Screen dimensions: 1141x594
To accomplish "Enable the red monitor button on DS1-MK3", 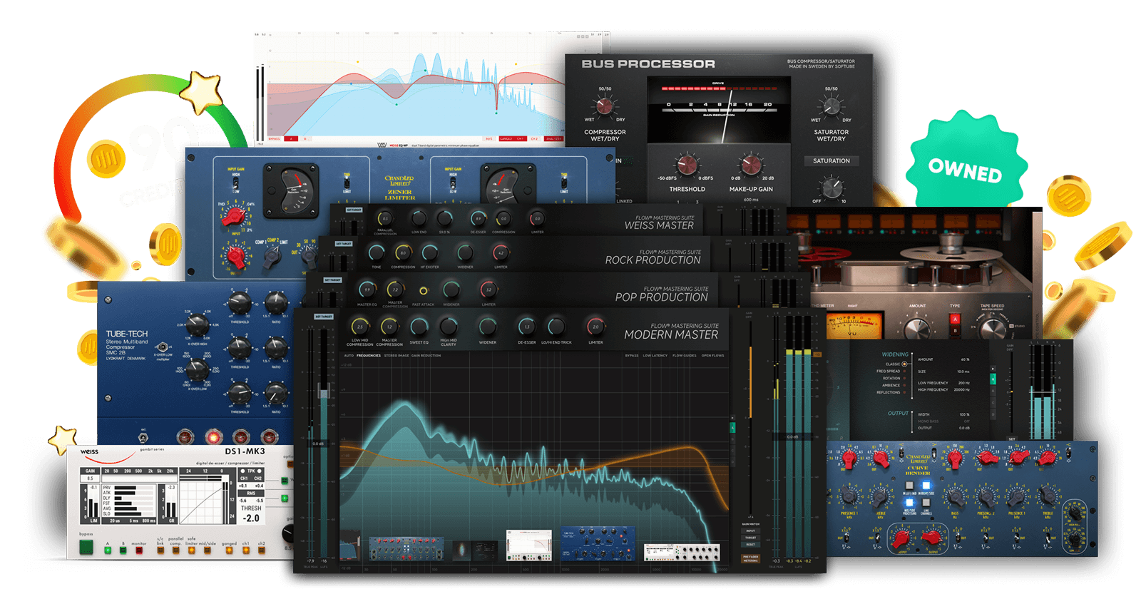I will [139, 550].
